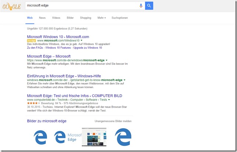This screenshot has height=152, width=237.
Task: Expand arrow next to www.microsoft.com/Windows10 URL
Action: 81,40
